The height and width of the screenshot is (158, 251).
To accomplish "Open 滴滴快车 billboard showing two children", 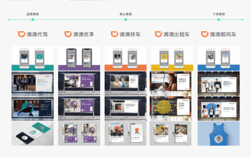I will click(x=125, y=83).
